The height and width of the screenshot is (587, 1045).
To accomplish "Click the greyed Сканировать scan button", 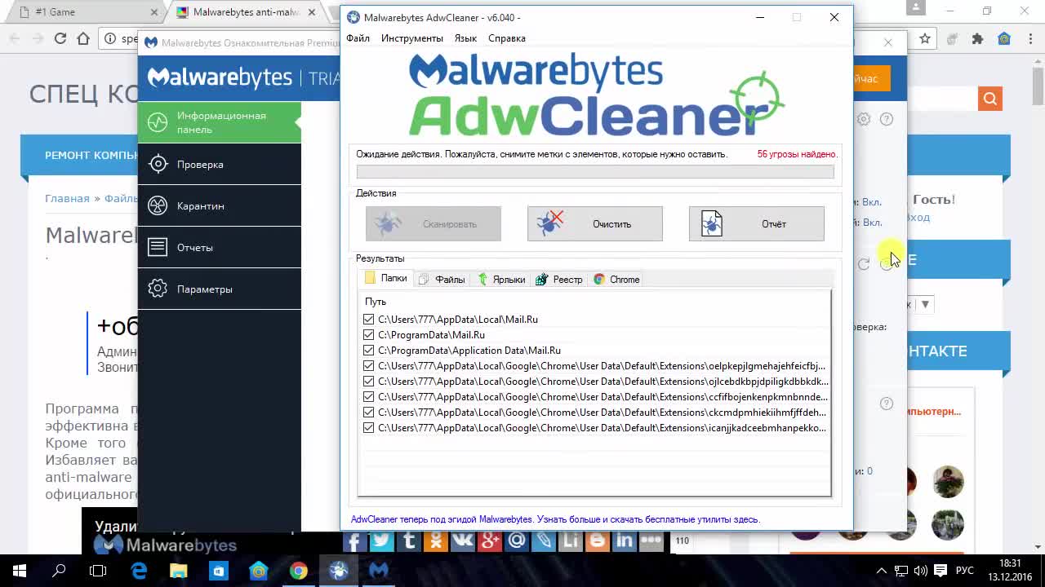I will pyautogui.click(x=433, y=224).
